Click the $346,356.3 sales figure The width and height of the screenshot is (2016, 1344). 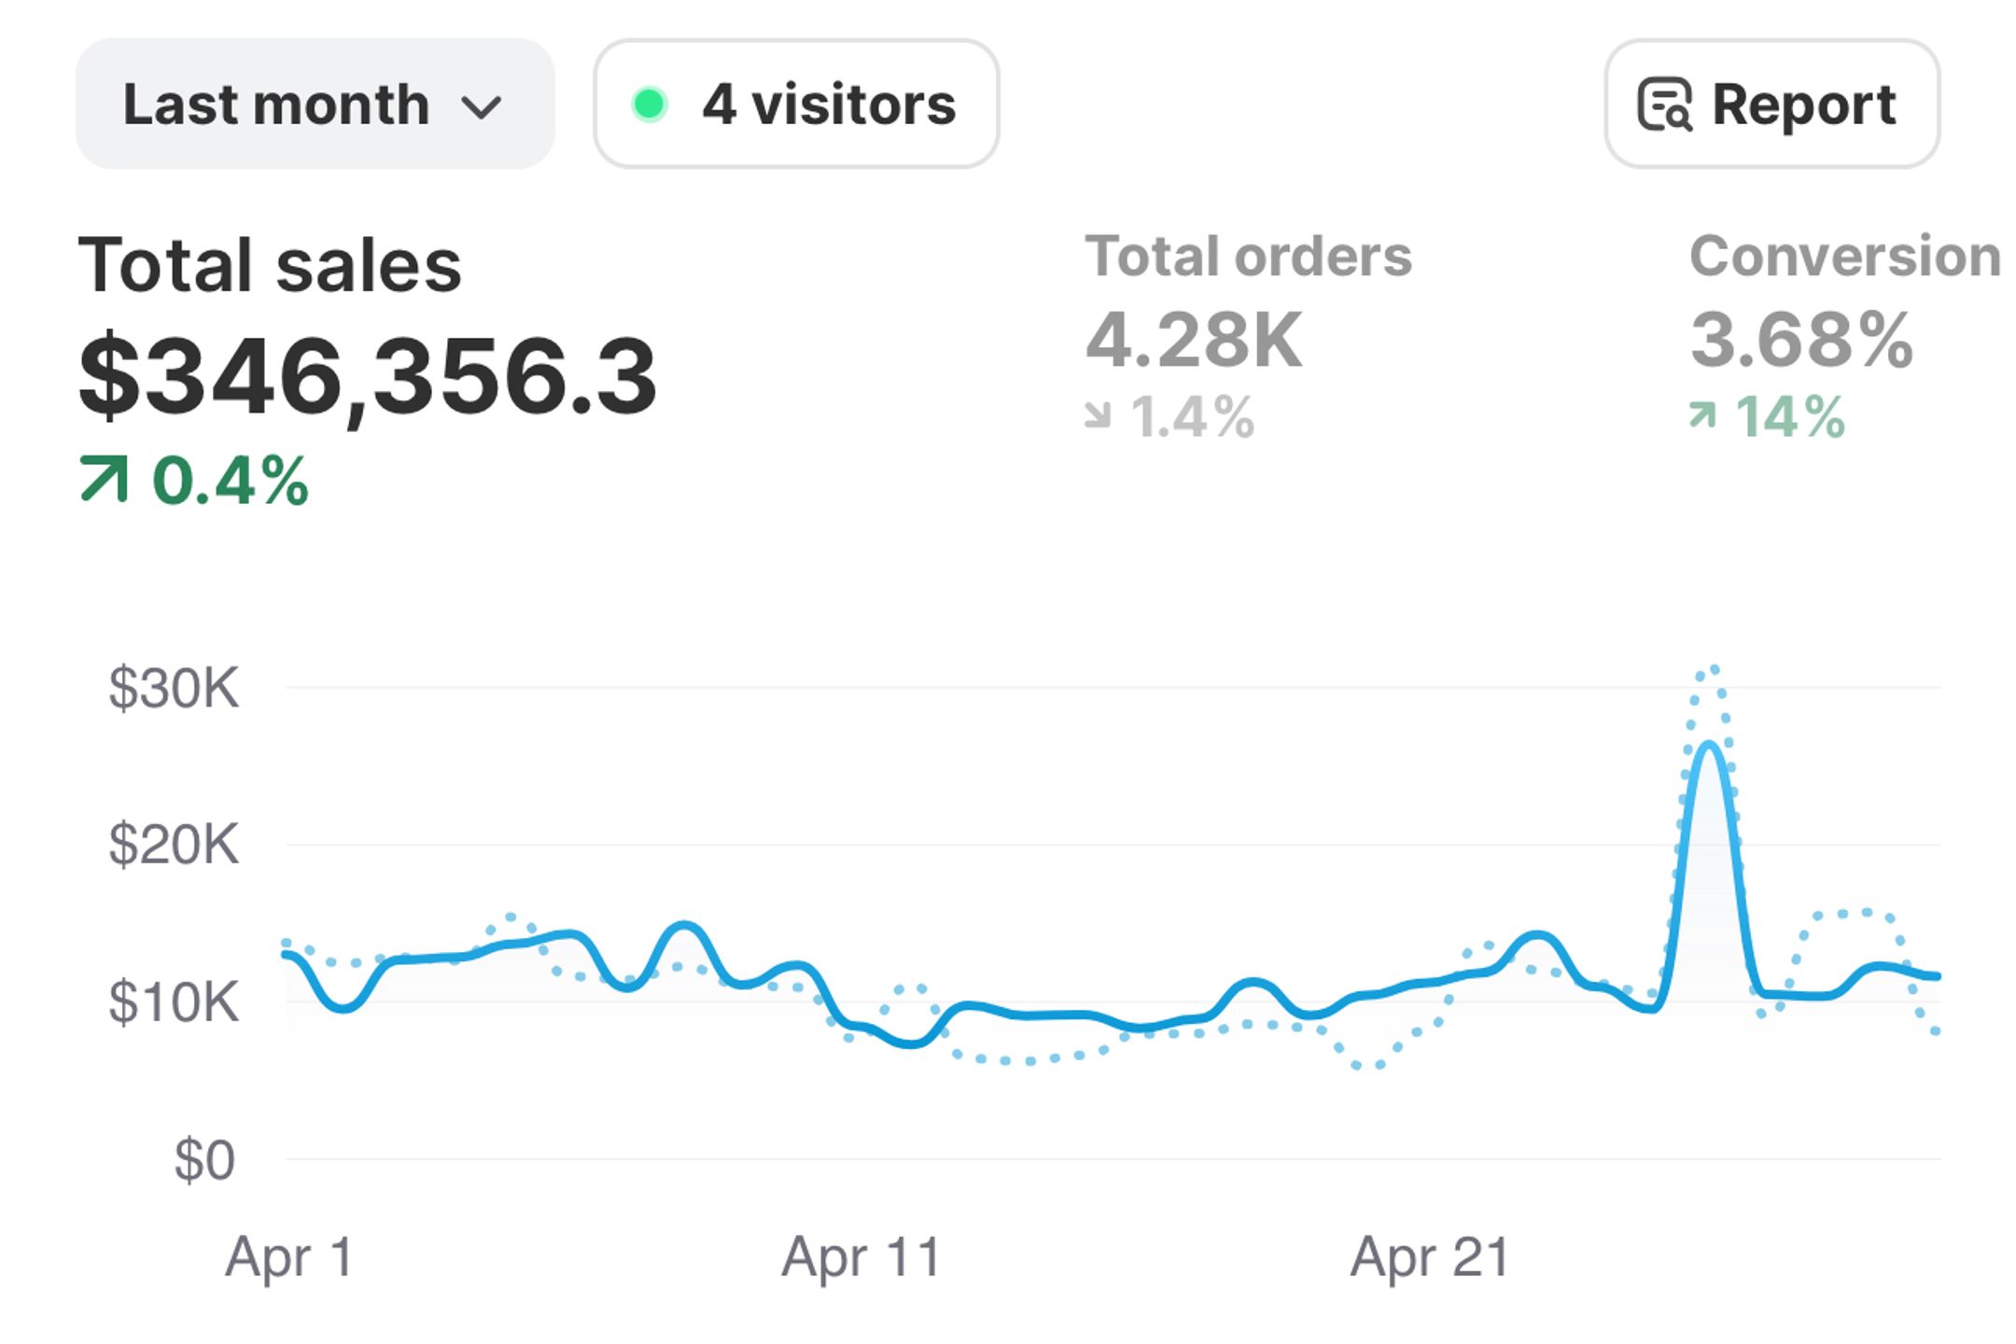[x=368, y=377]
